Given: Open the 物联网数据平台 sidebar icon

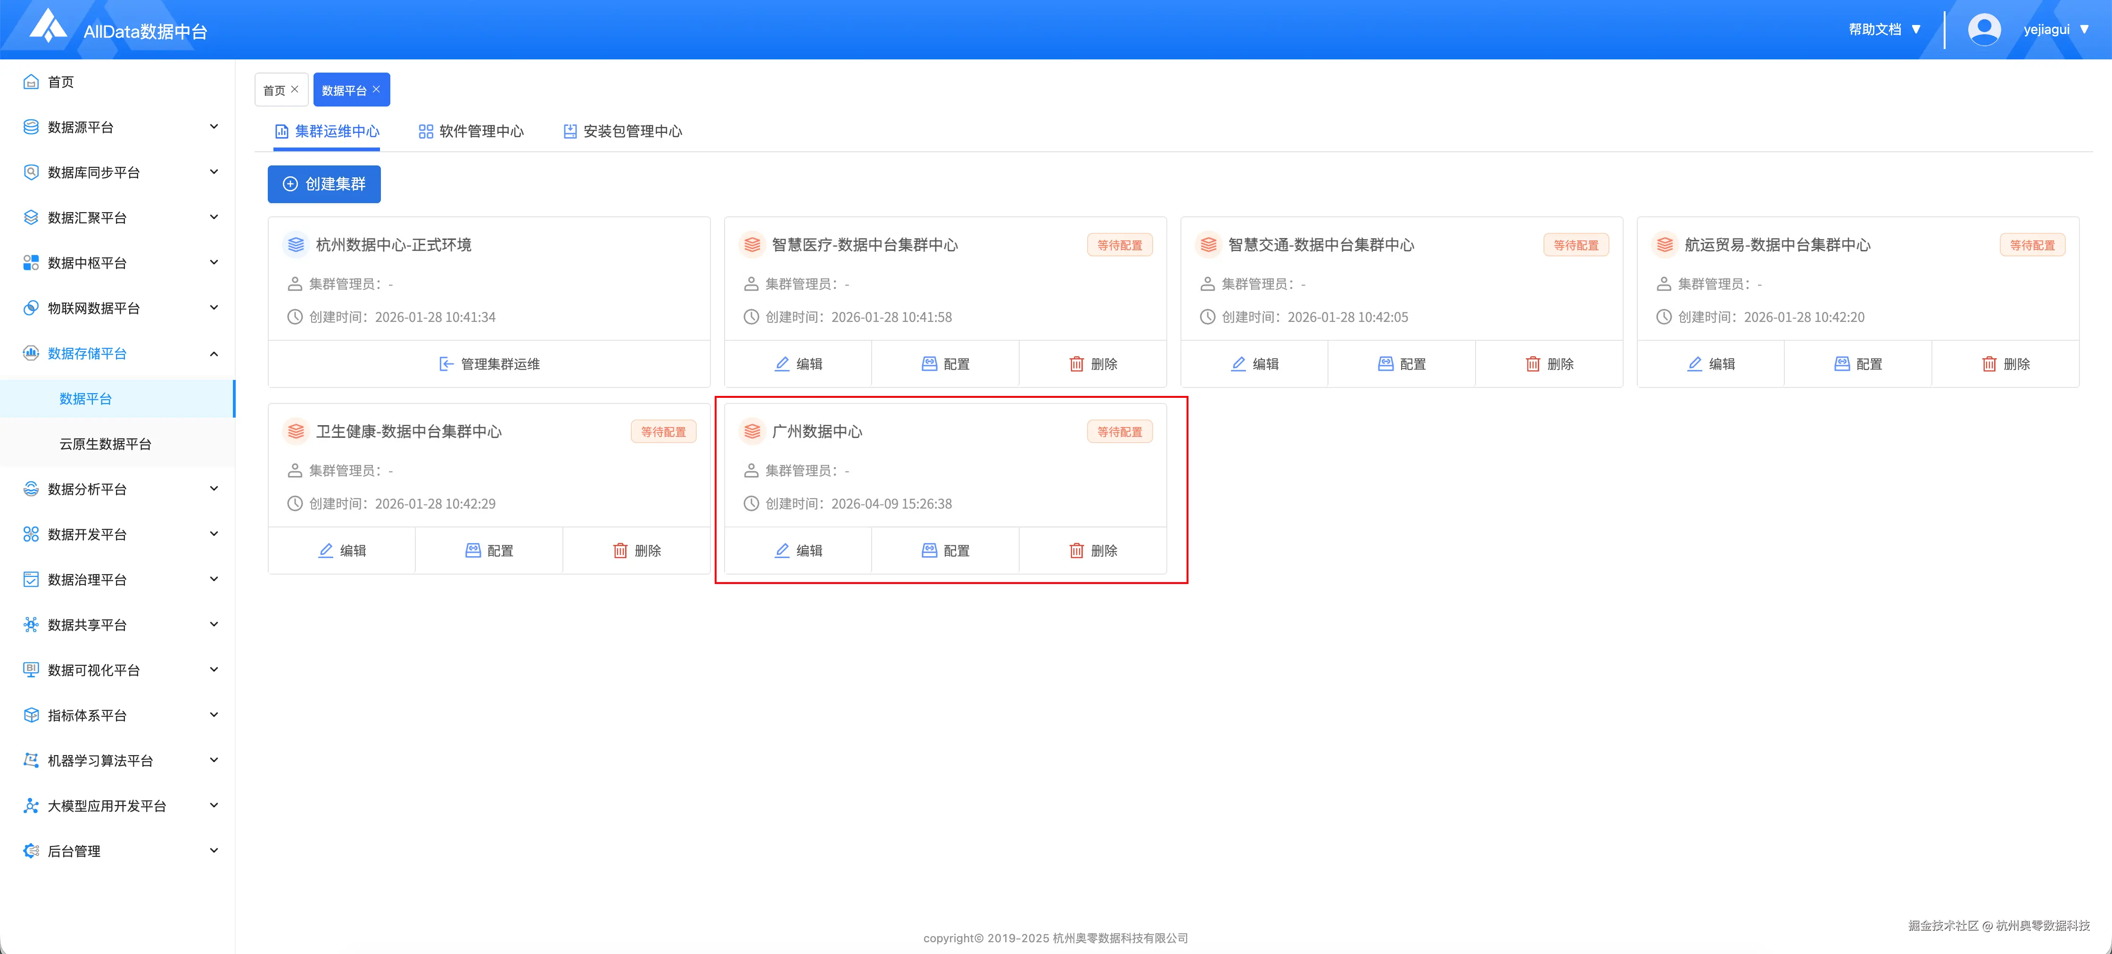Looking at the screenshot, I should (30, 307).
